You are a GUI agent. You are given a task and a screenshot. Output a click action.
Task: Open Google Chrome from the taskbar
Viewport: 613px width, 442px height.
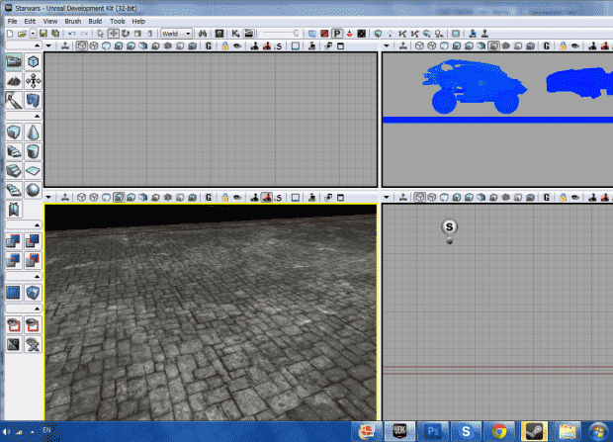[499, 431]
